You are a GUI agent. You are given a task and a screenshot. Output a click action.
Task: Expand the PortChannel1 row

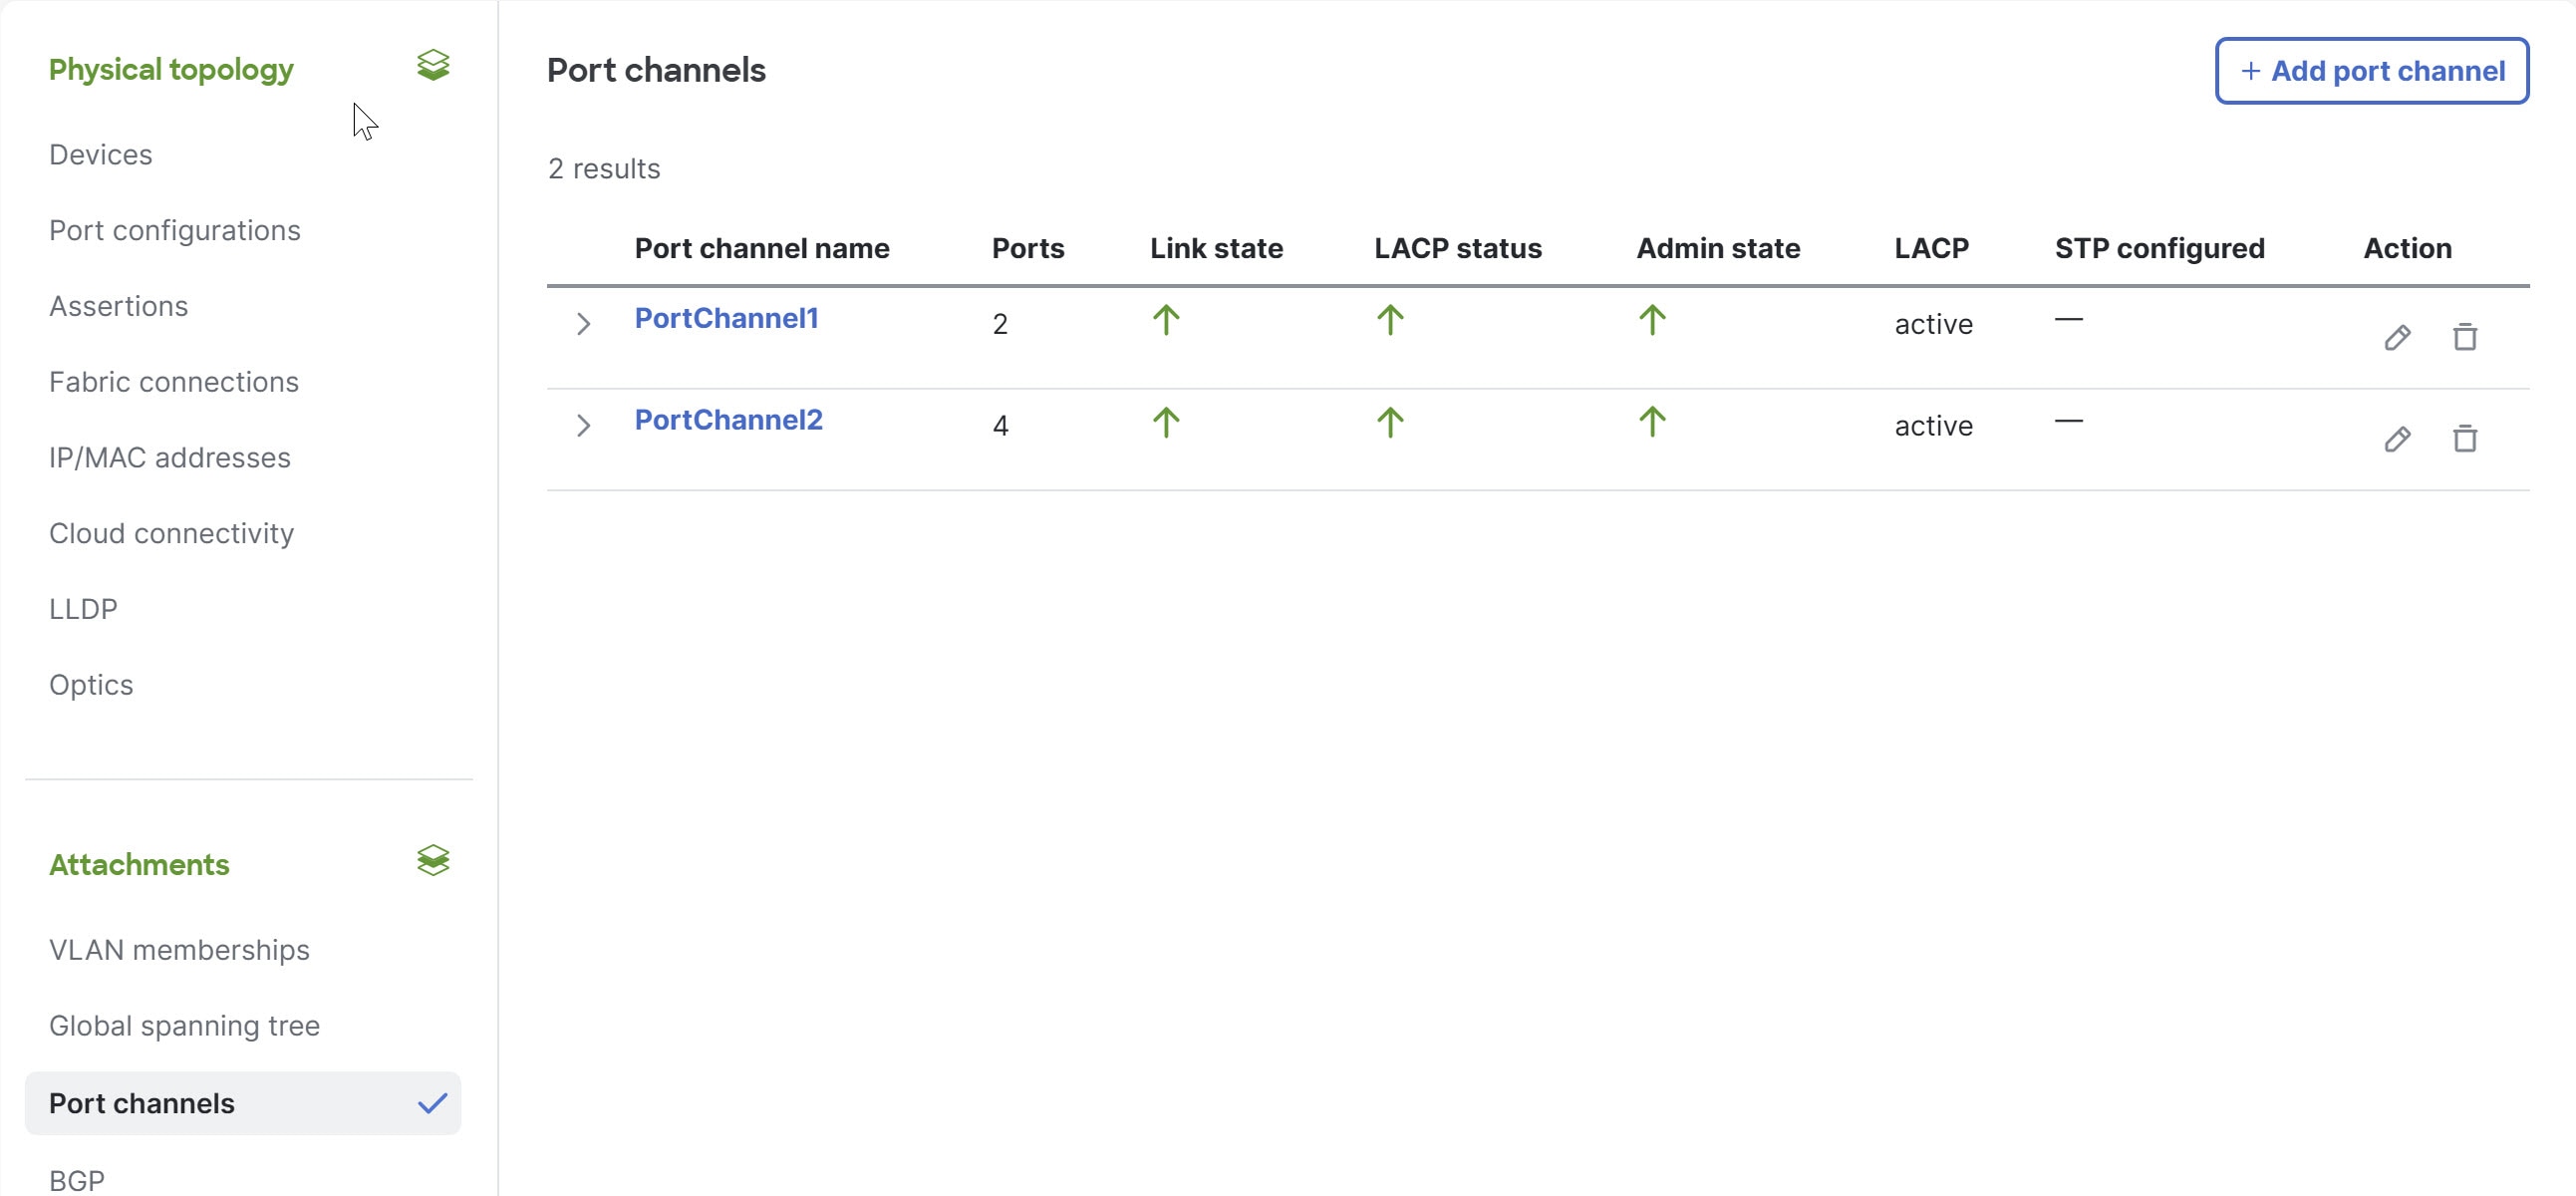[584, 324]
